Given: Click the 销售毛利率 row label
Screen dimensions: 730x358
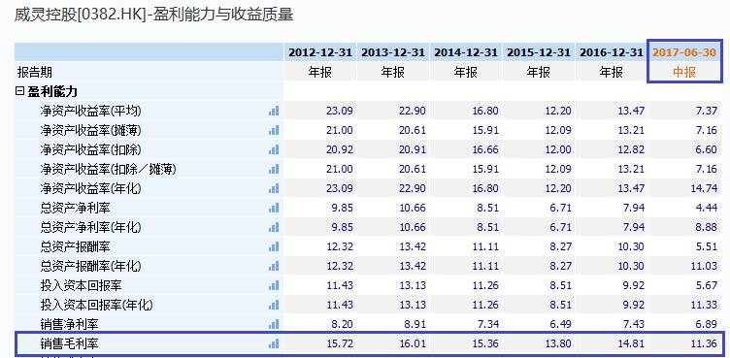Looking at the screenshot, I should 69,343.
